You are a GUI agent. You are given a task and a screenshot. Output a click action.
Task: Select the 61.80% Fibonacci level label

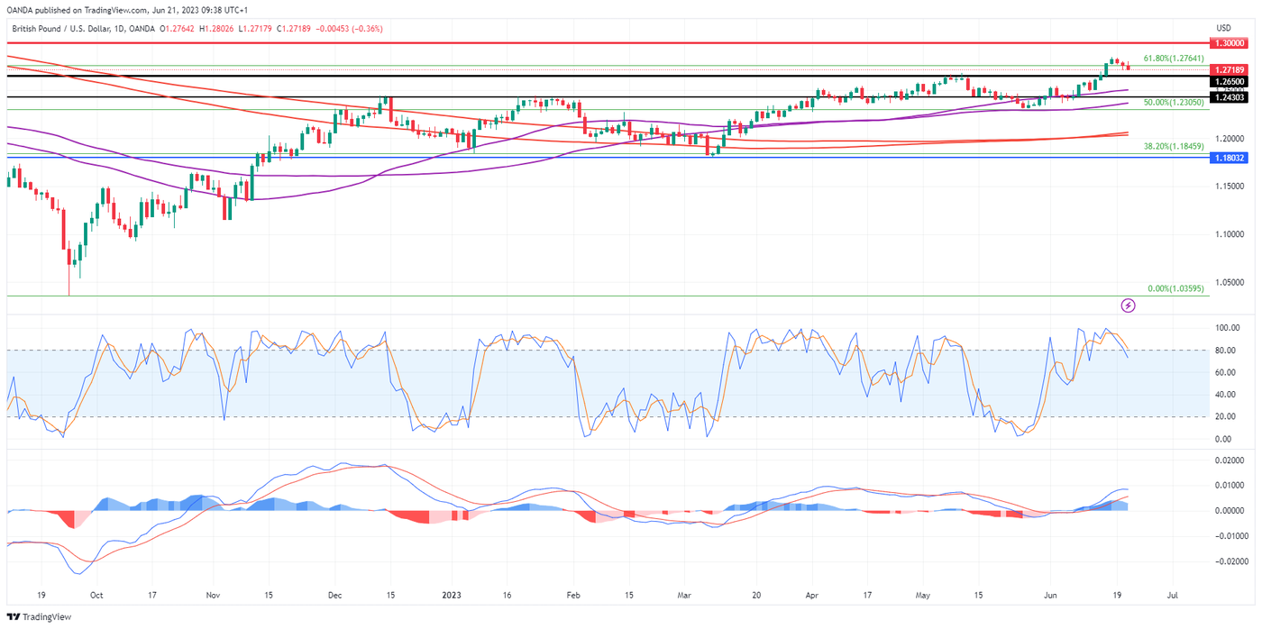tap(1173, 59)
